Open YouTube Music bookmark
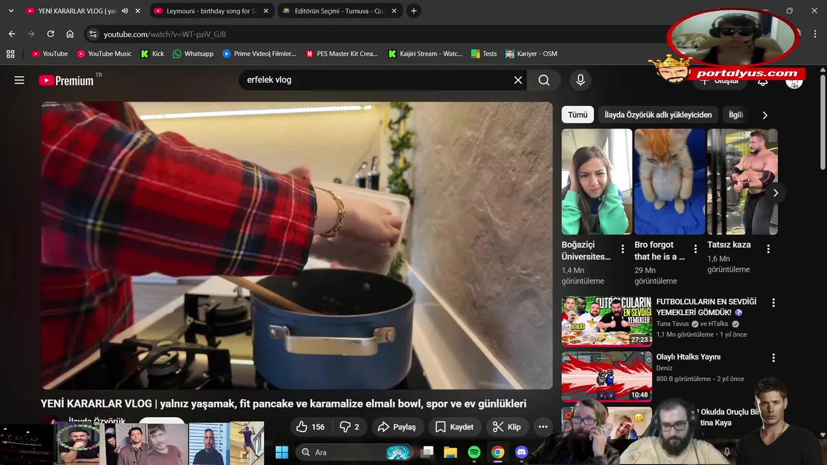The height and width of the screenshot is (465, 827). click(104, 54)
